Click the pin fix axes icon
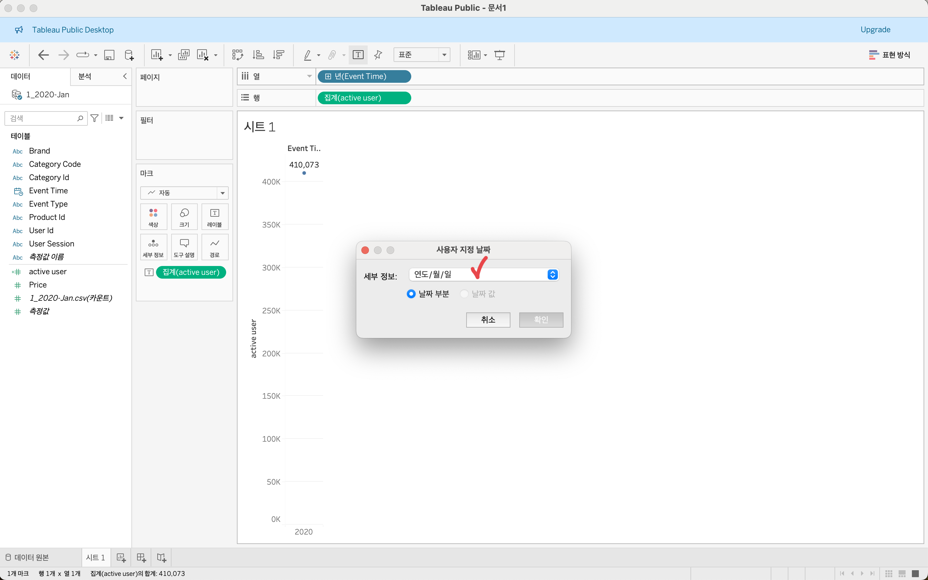Screen dimensions: 928x580 tap(378, 55)
